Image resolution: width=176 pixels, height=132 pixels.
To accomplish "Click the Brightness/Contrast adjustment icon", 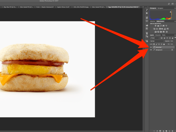I will (x=155, y=26).
